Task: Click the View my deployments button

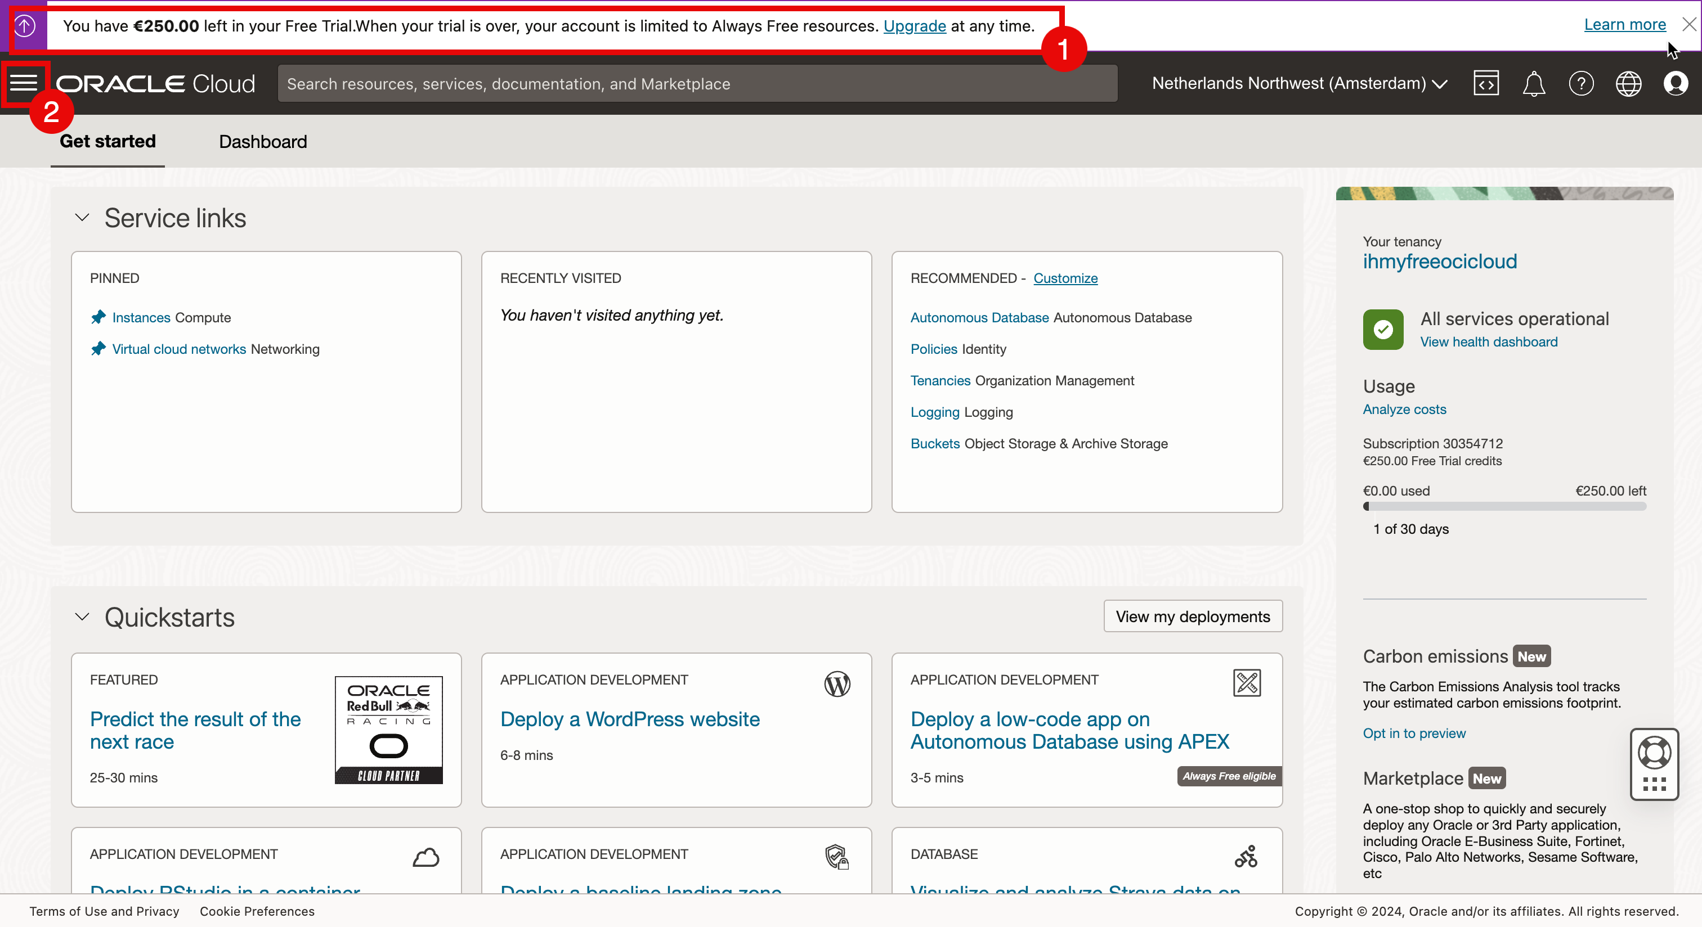Action: pos(1192,616)
